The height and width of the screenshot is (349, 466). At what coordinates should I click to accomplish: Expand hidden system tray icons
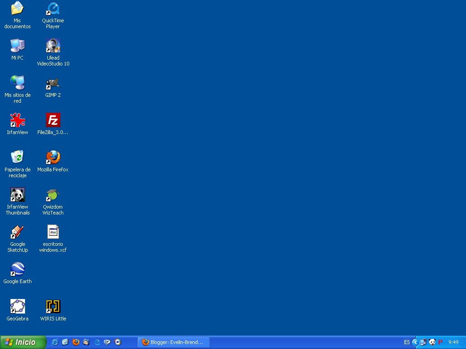[415, 342]
